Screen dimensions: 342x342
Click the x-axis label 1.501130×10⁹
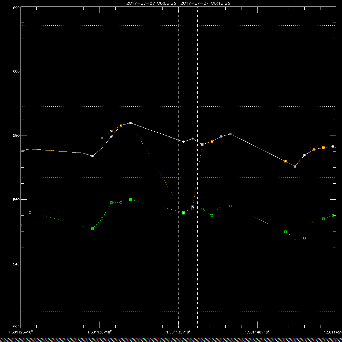[99, 332]
